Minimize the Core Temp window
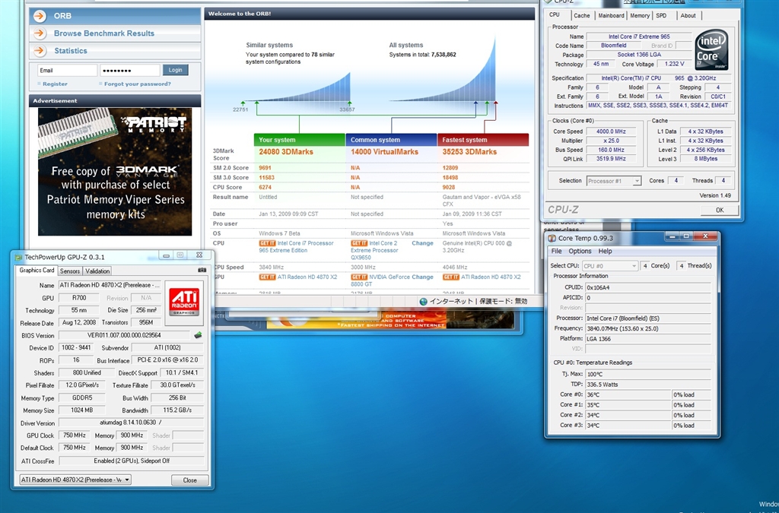This screenshot has width=779, height=513. 672,236
